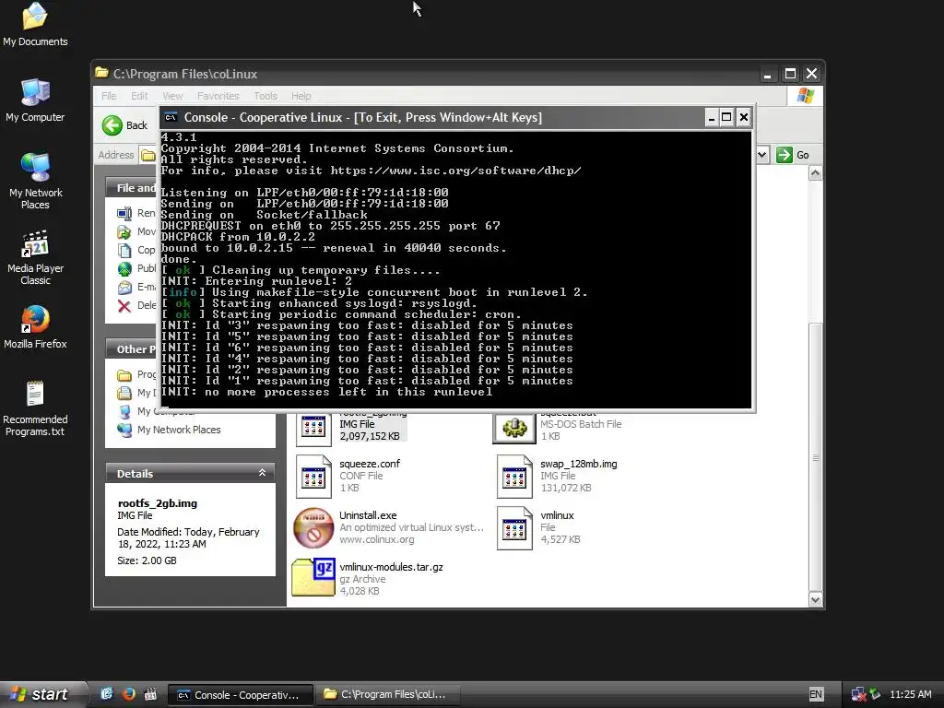Open the File menu in Explorer
Screen dimensions: 944x708
coord(109,96)
